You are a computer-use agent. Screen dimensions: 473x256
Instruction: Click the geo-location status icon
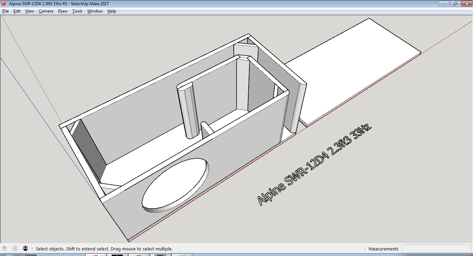pos(5,248)
